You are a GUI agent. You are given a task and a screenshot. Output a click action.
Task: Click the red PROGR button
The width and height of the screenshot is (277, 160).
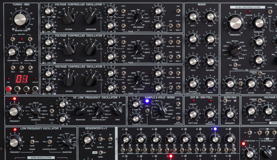(x=8, y=89)
